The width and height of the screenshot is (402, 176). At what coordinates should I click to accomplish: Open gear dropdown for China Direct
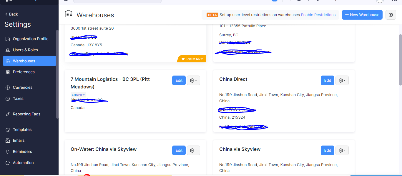pyautogui.click(x=342, y=81)
